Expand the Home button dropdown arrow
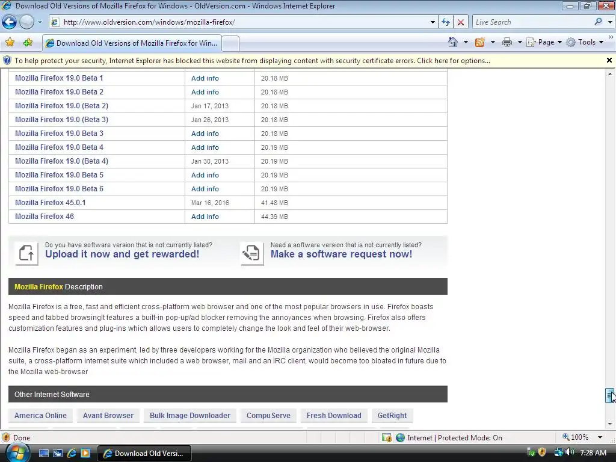Screen dimensions: 616x462 point(466,42)
